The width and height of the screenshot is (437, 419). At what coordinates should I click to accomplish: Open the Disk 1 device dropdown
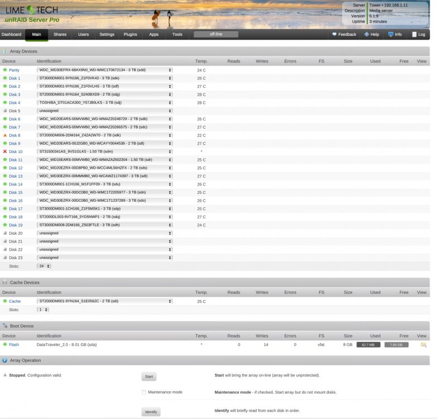click(x=105, y=78)
